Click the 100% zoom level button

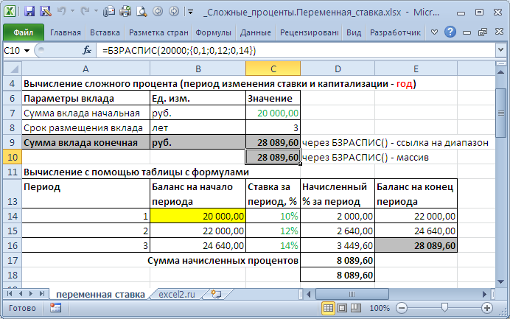380,308
